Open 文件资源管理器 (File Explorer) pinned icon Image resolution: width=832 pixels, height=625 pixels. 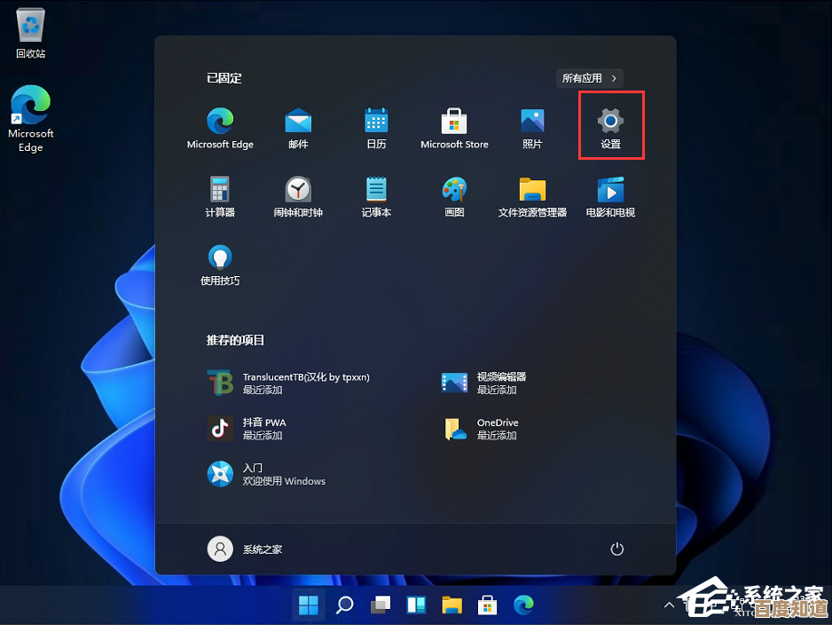click(532, 196)
